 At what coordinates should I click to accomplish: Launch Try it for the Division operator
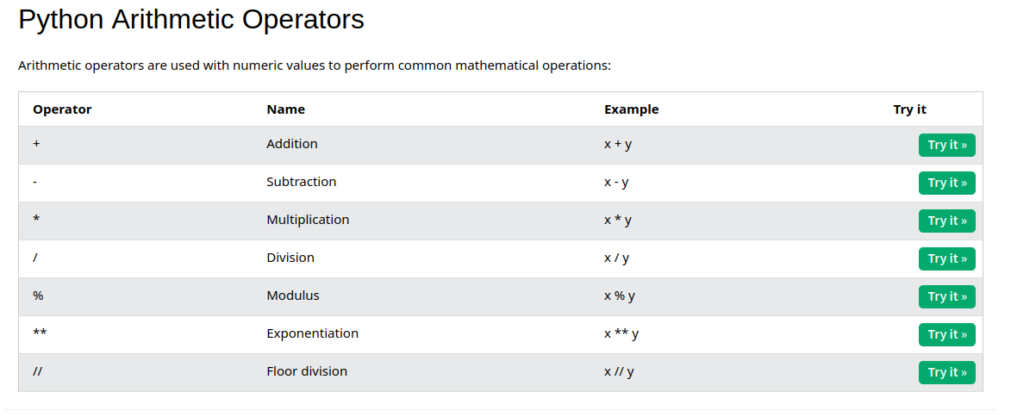[946, 258]
